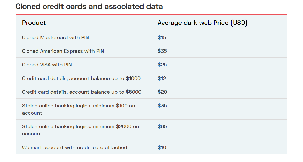Screen dimensions: 303x162
Task: Click the $10 Walmart price cell
Action: pos(162,147)
